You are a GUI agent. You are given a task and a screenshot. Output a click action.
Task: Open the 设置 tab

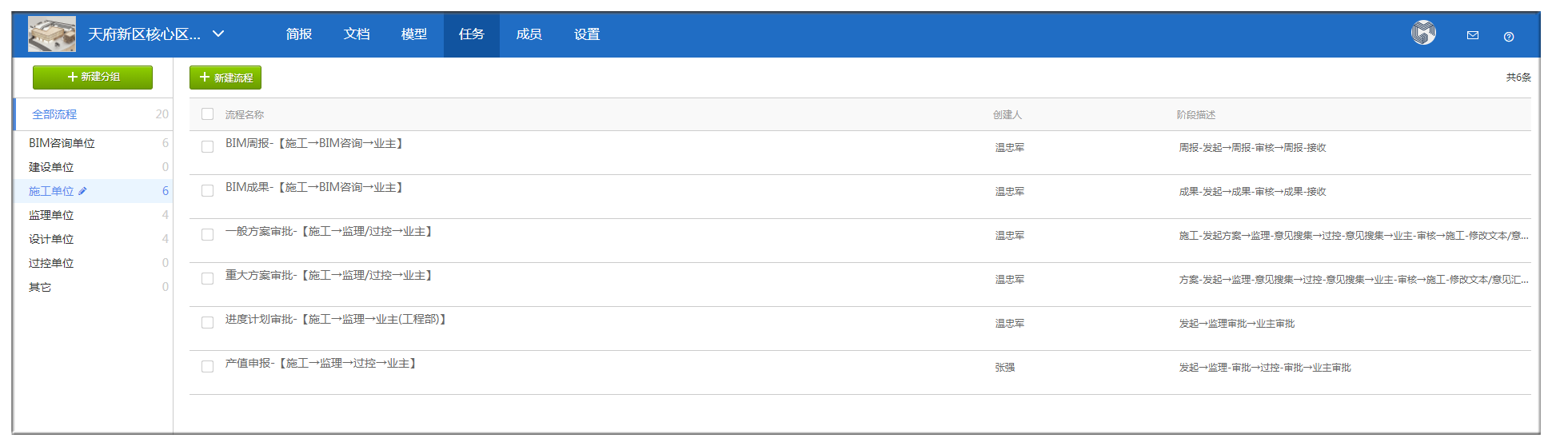click(x=586, y=34)
